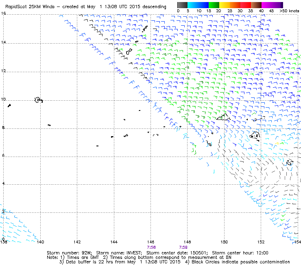The image size is (301, 265).
Task: Click the latitude label '16'
Action: 3,13
